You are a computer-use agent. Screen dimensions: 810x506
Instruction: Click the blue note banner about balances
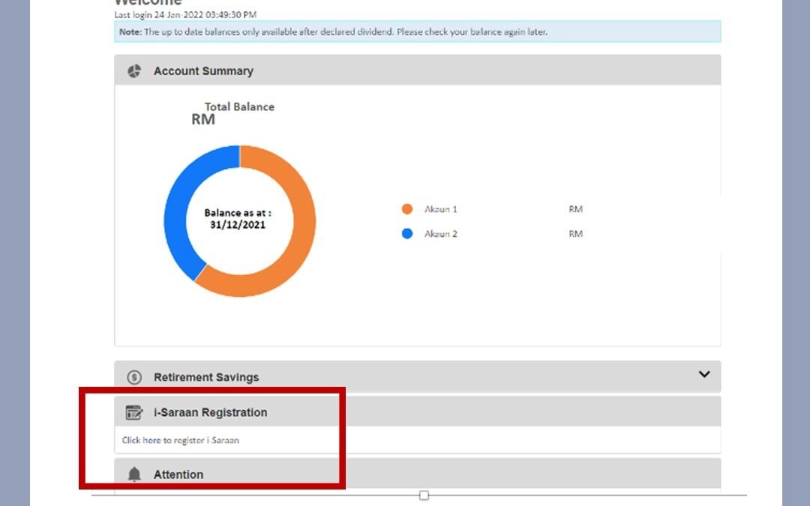coord(417,31)
